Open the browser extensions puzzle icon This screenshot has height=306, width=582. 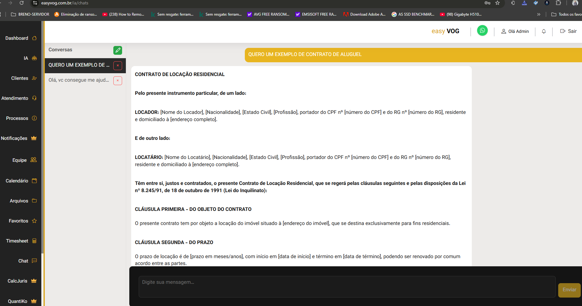pos(558,3)
